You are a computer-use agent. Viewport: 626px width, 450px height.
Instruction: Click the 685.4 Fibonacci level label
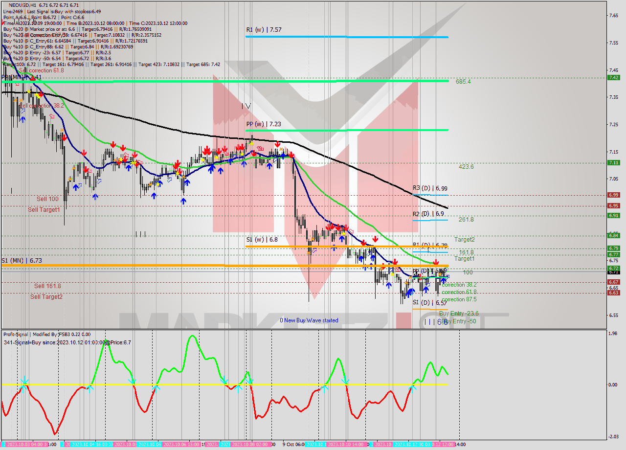coord(463,82)
